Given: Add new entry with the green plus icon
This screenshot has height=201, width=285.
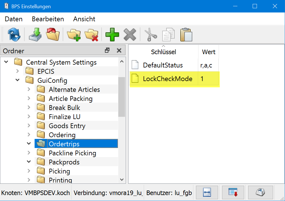Looking at the screenshot, I should 112,35.
